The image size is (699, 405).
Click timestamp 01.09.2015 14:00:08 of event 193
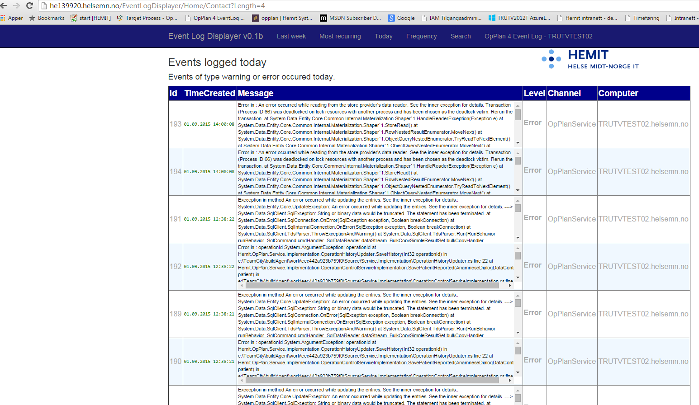pyautogui.click(x=209, y=124)
